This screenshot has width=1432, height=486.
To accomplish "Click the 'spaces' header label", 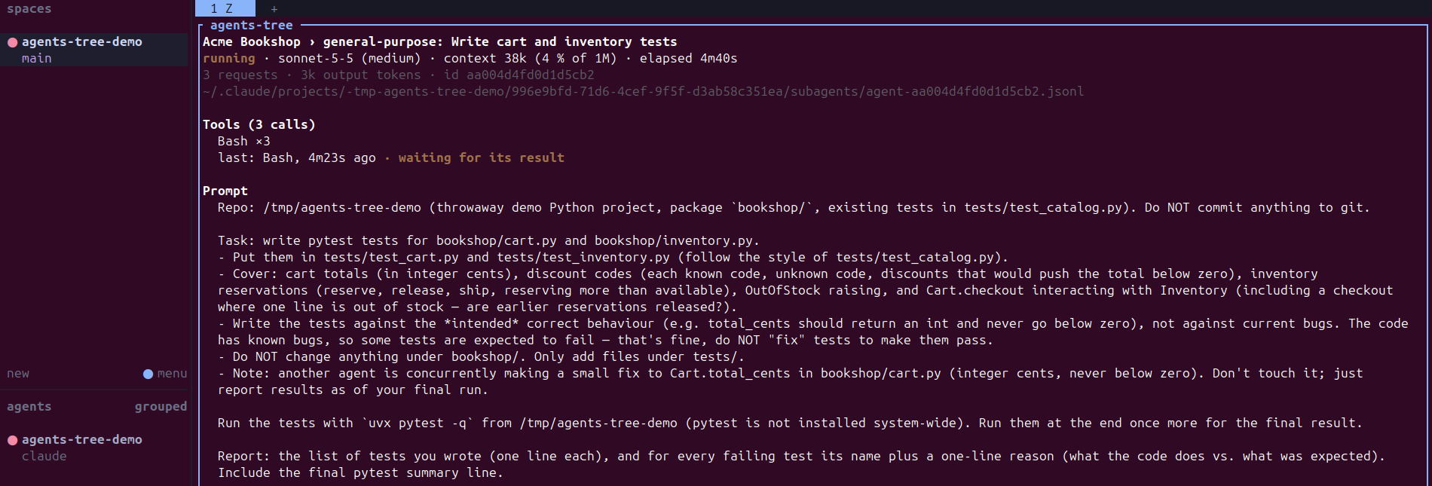I will click(29, 9).
